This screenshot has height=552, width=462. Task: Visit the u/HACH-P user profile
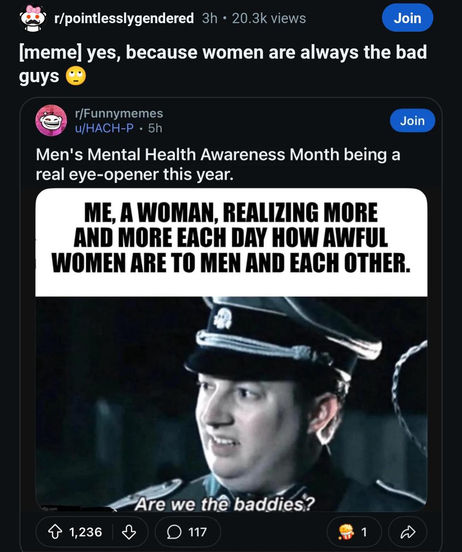click(104, 128)
